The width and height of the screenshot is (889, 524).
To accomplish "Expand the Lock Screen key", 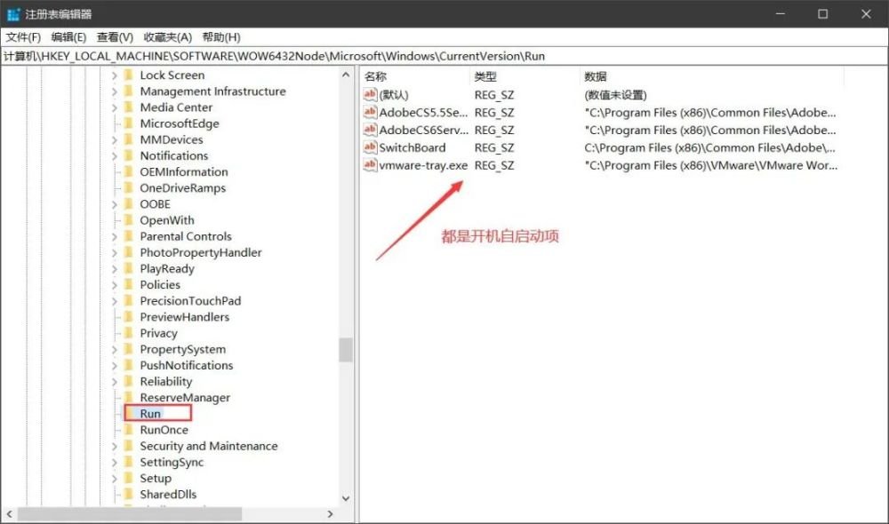I will pyautogui.click(x=114, y=75).
